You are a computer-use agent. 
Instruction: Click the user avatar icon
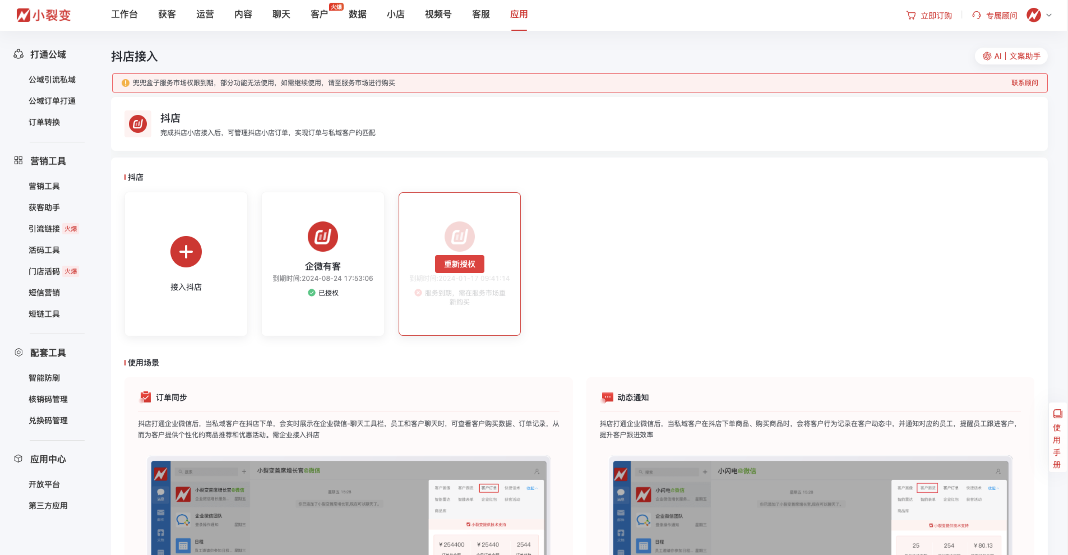1034,15
